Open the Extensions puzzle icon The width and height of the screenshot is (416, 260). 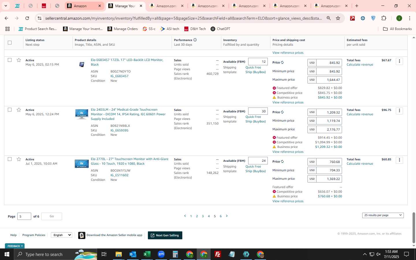point(384,18)
